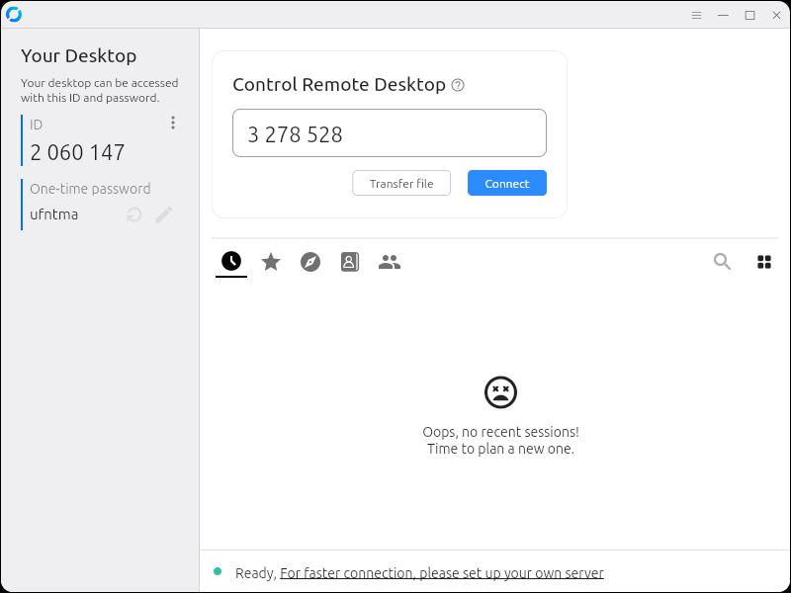Click the Connect button

(x=507, y=183)
